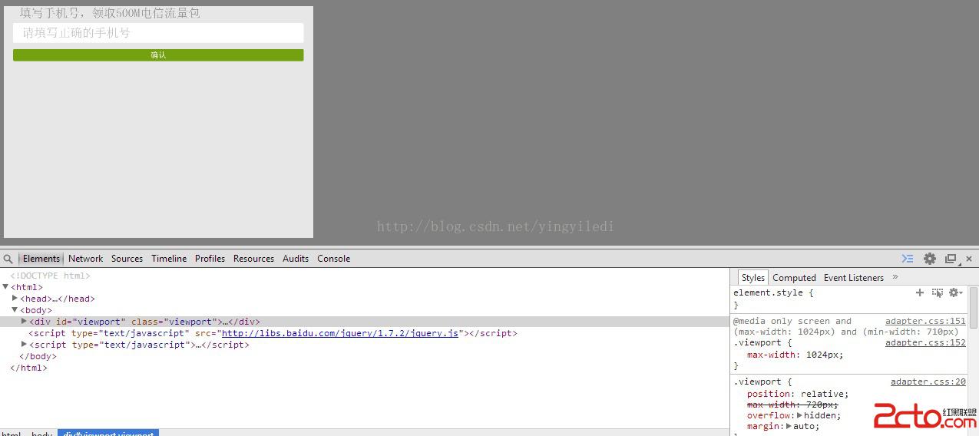The image size is (979, 436).
Task: Click the green 确认 confirm button
Action: (x=158, y=55)
